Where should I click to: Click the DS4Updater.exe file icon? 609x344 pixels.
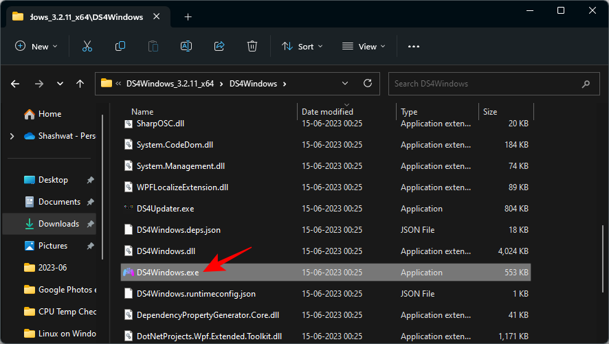129,208
